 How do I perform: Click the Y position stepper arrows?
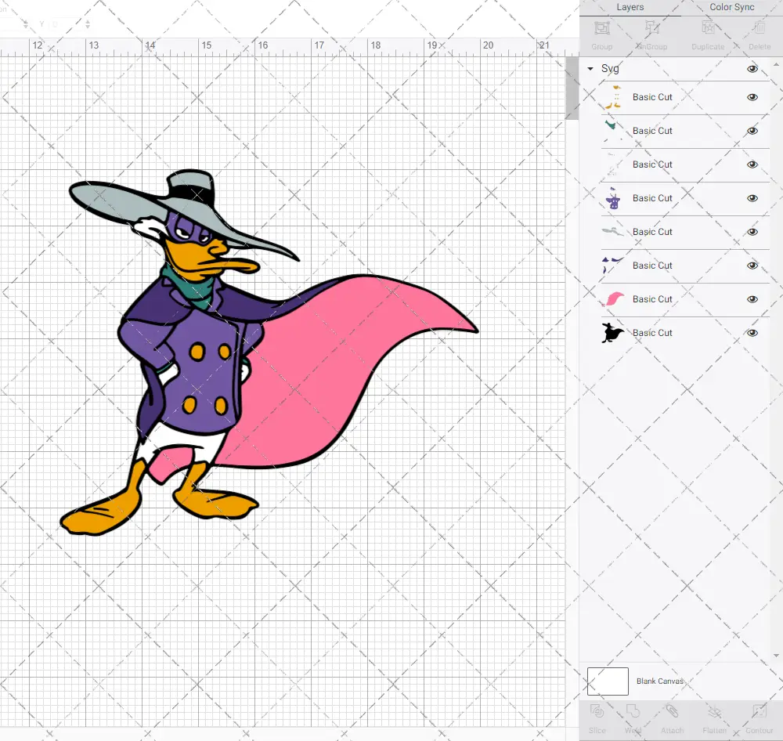tap(88, 23)
